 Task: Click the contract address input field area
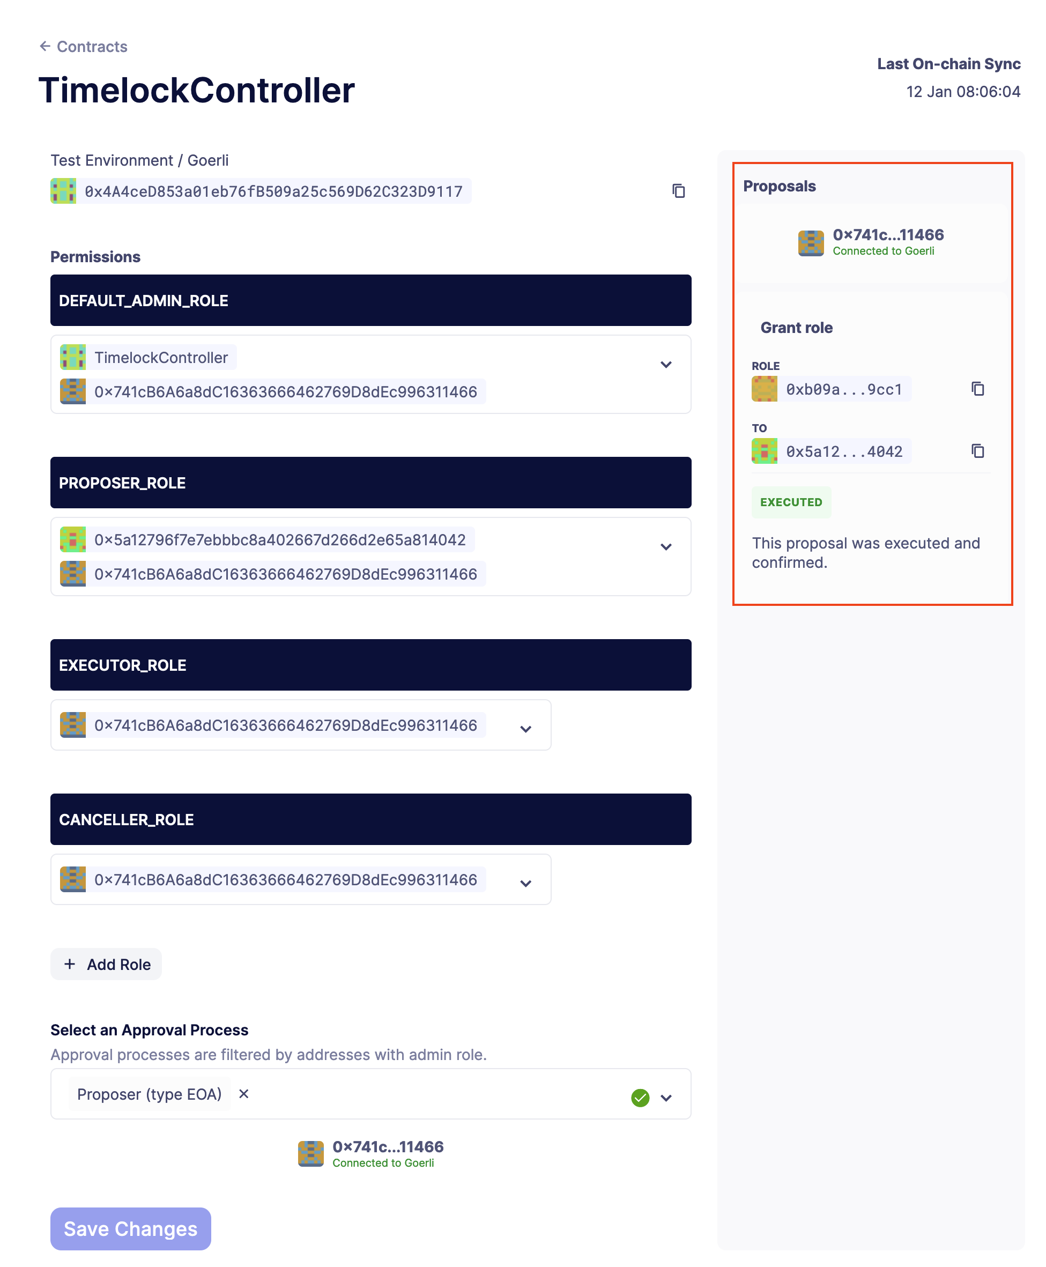pyautogui.click(x=372, y=190)
